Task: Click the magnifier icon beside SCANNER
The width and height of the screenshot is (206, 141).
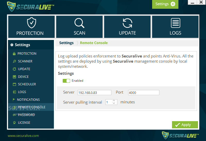Action: click(x=14, y=61)
